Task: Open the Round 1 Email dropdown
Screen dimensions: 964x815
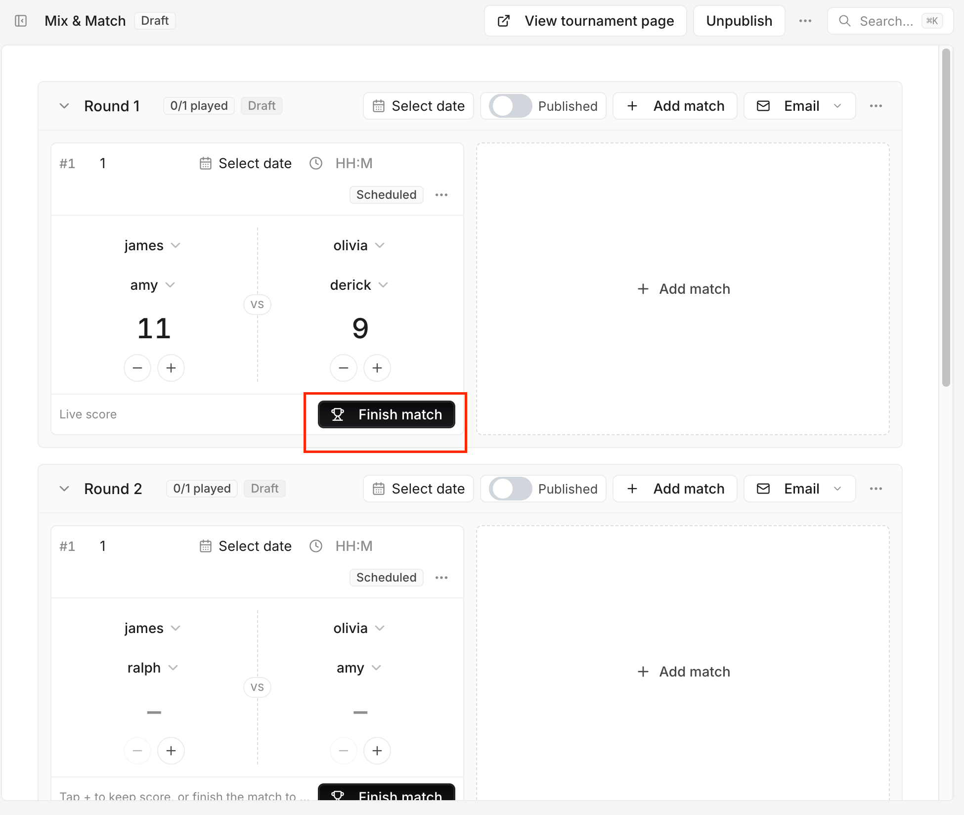Action: [x=800, y=106]
